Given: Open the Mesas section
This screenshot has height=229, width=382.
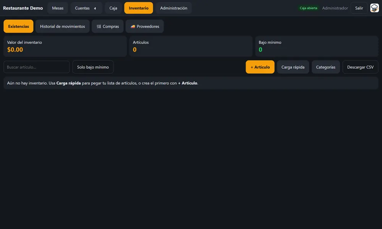Looking at the screenshot, I should point(58,8).
